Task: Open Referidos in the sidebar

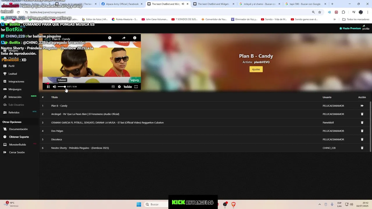Action: [x=14, y=113]
